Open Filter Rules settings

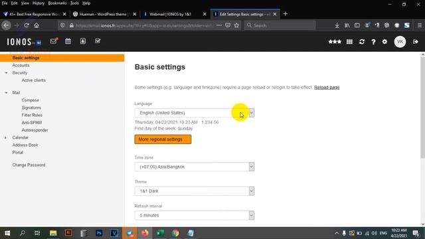point(32,115)
